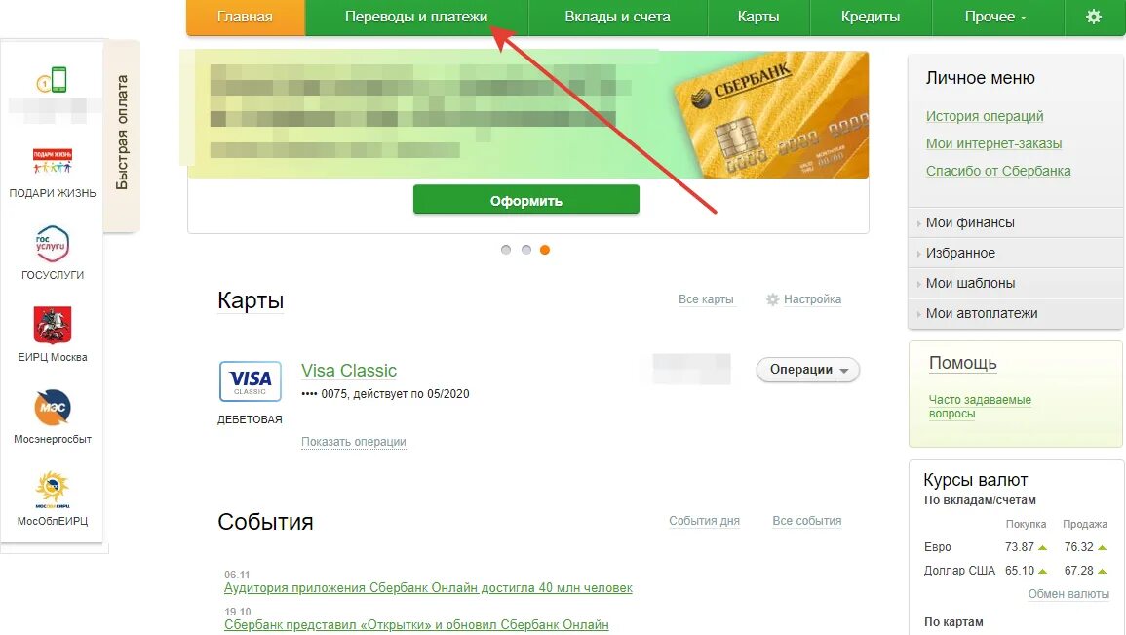The height and width of the screenshot is (635, 1126).
Task: Switch to the first banner slide dot
Action: pos(506,250)
